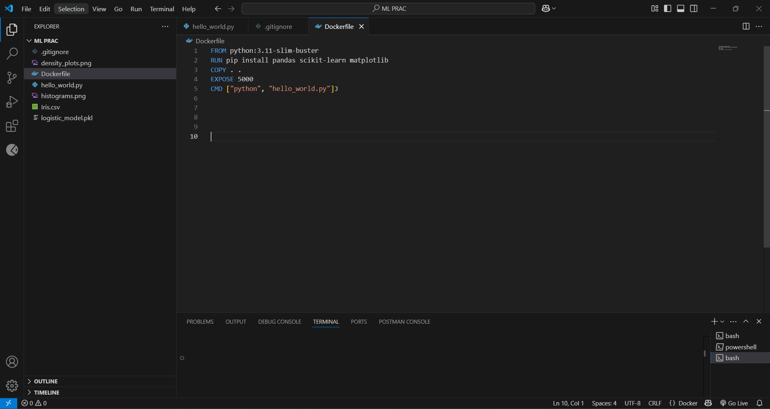Change the UTF-8 file encoding

point(632,403)
